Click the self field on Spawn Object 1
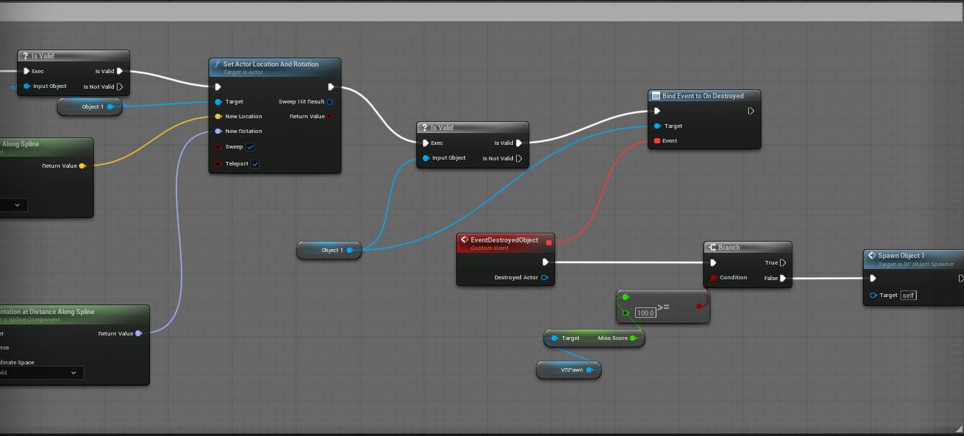This screenshot has width=964, height=436. click(x=909, y=296)
